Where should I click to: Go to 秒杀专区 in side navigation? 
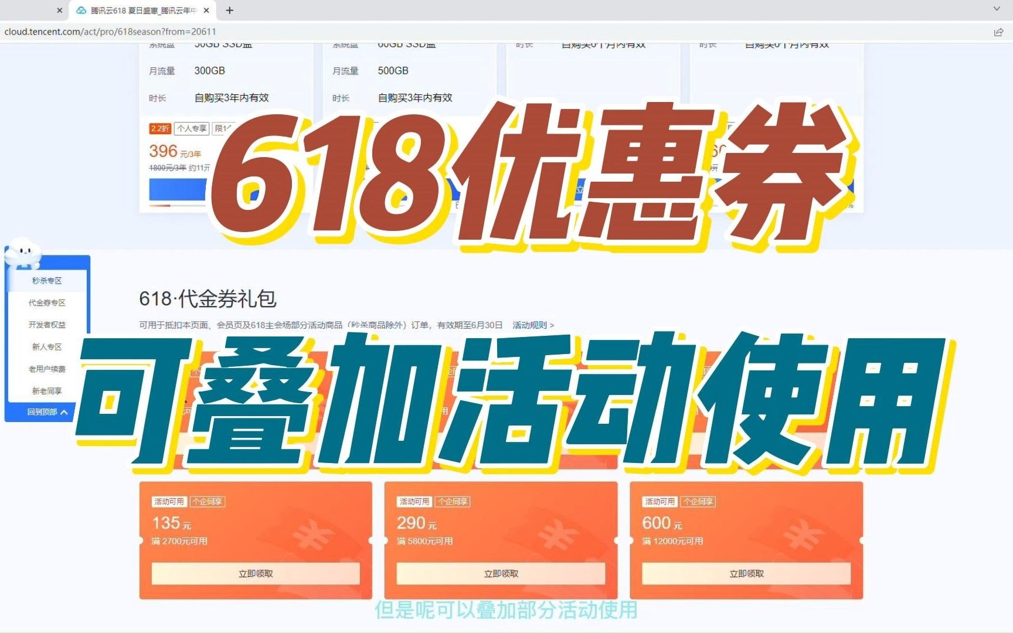[x=47, y=281]
